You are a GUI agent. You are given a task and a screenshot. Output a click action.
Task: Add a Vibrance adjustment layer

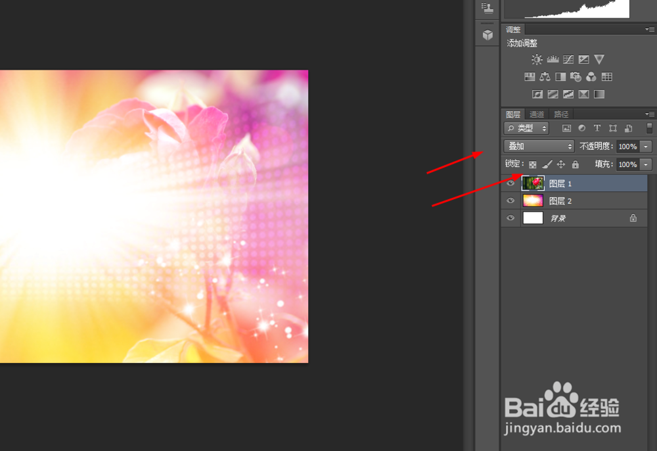599,60
